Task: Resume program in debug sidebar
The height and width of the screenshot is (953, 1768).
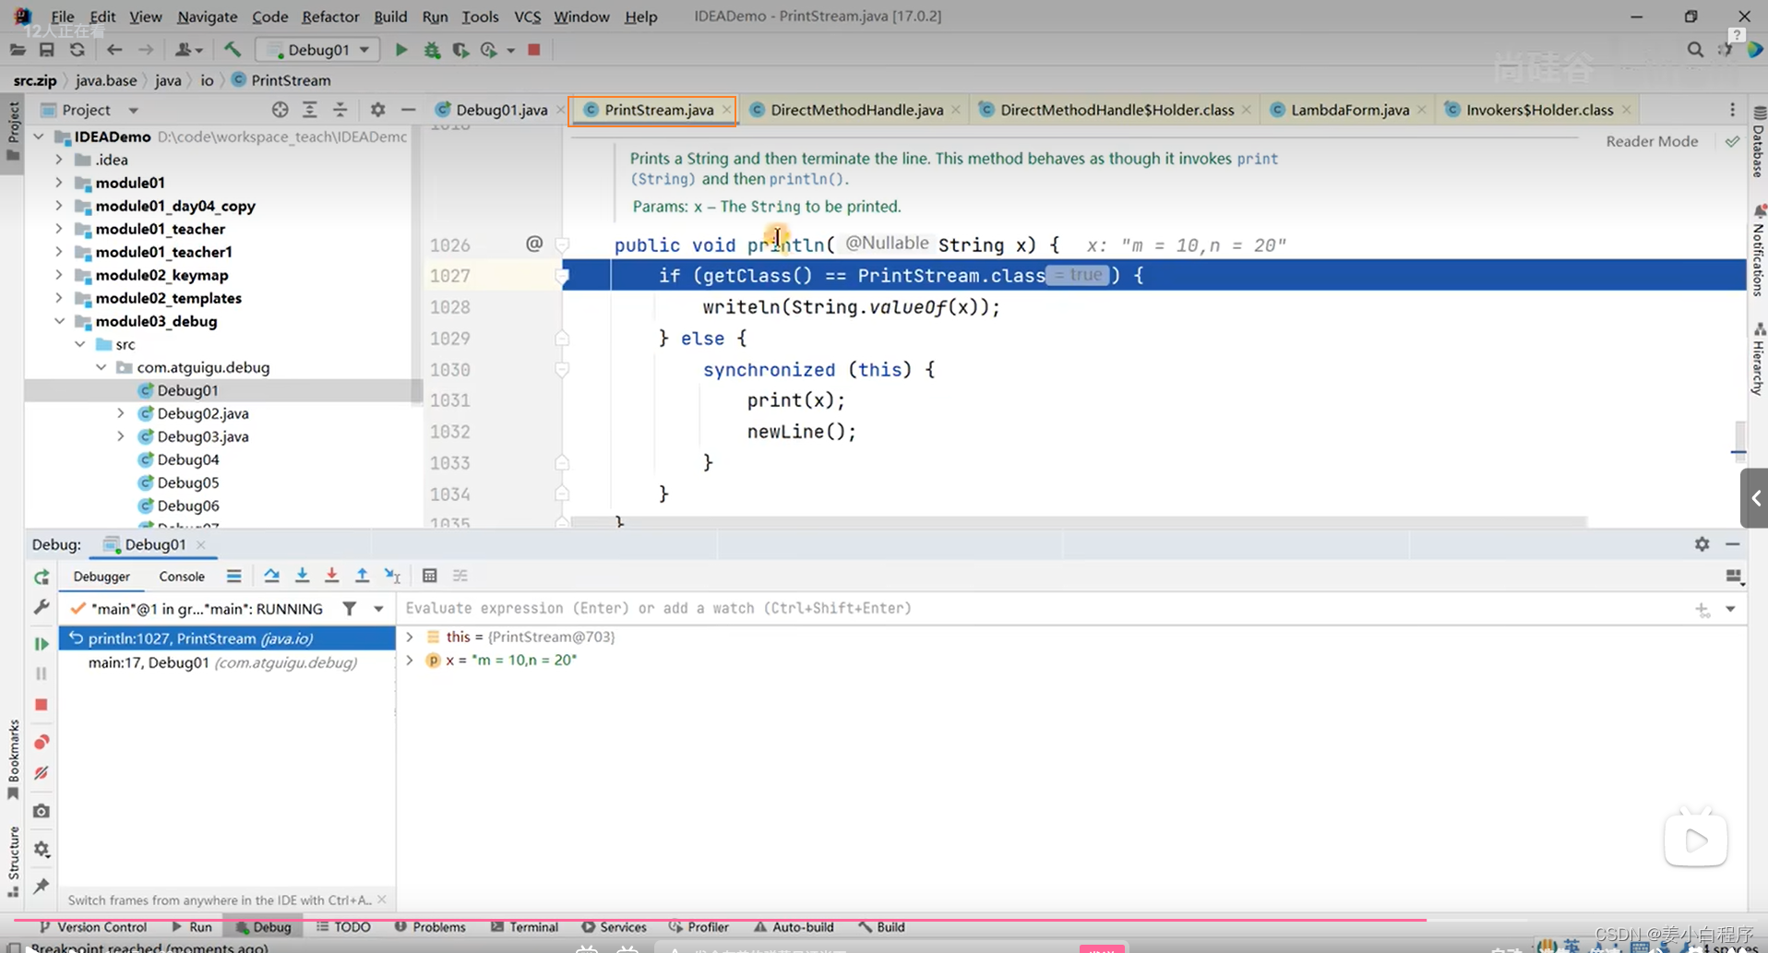Action: pyautogui.click(x=42, y=643)
